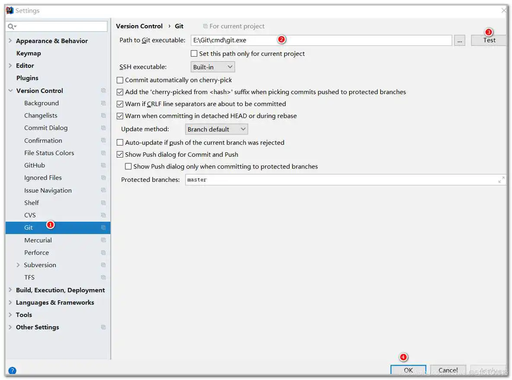Select Mercurial in the settings tree
512x380 pixels.
pos(38,240)
